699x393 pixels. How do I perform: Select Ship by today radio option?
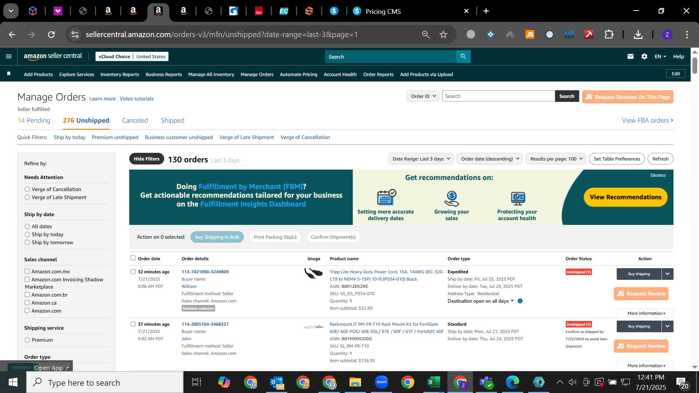coord(27,234)
